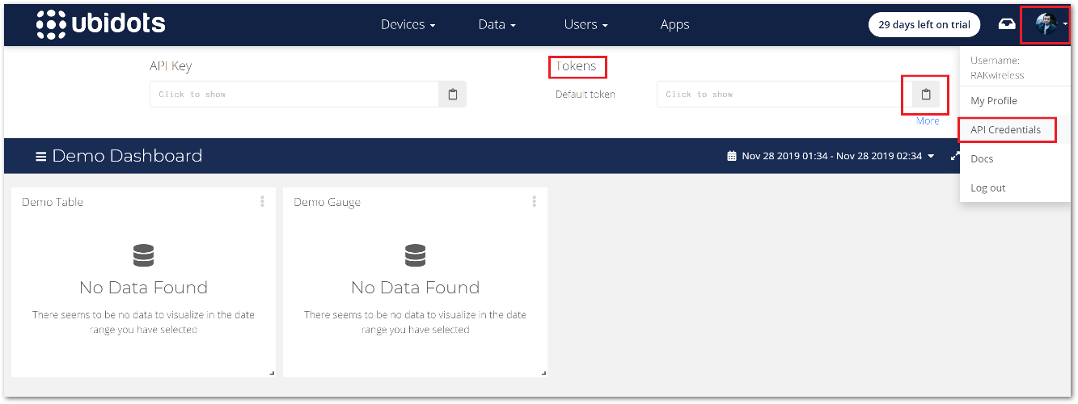Open the Demo Gauge widget options menu
Screen dimensions: 1078x404
[534, 201]
